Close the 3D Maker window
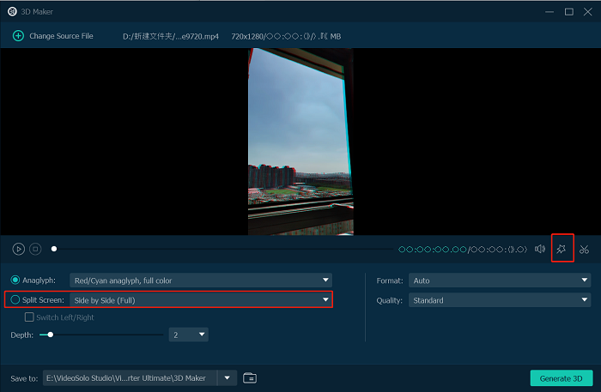Image resolution: width=601 pixels, height=392 pixels. click(x=587, y=12)
